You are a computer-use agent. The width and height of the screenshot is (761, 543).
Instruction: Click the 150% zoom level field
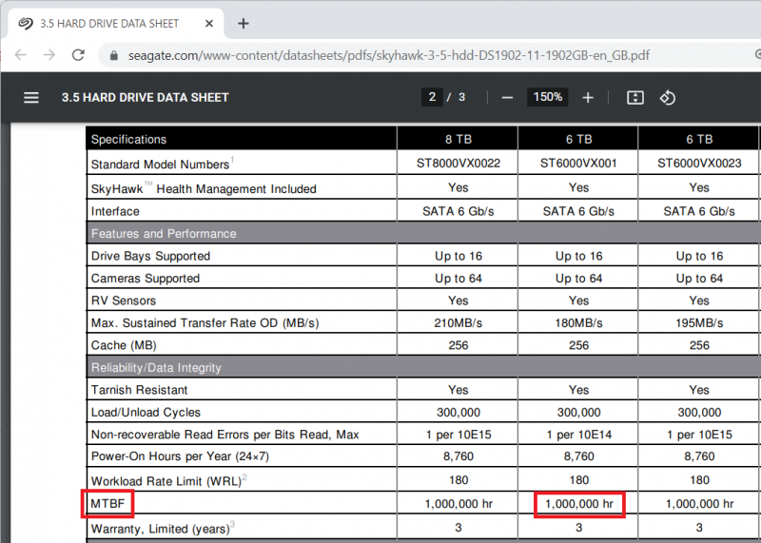(547, 97)
